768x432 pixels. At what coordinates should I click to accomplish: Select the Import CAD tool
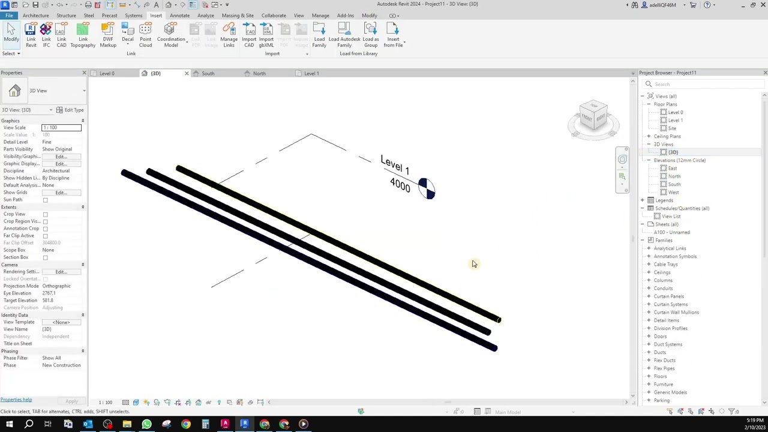pyautogui.click(x=249, y=35)
